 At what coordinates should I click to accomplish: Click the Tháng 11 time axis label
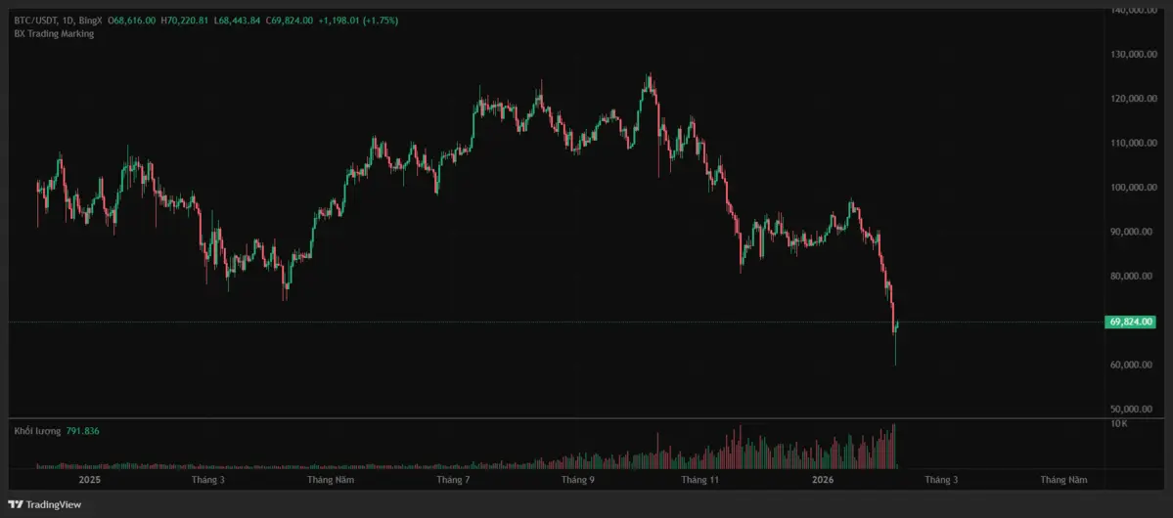(x=700, y=480)
